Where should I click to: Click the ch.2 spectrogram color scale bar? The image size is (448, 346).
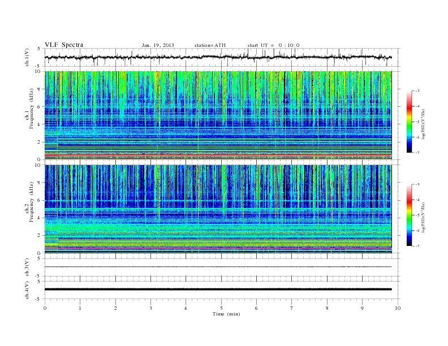pyautogui.click(x=409, y=215)
